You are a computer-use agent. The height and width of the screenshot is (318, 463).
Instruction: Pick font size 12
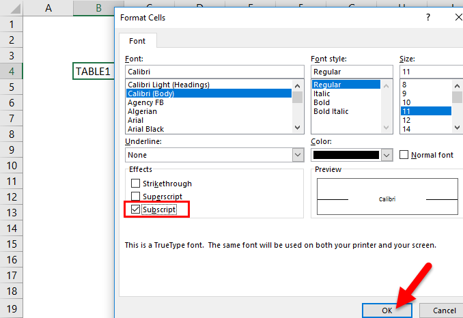click(x=407, y=120)
